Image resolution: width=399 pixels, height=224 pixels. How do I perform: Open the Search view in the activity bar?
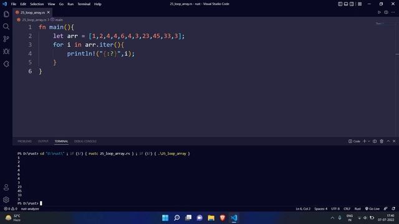click(6, 26)
